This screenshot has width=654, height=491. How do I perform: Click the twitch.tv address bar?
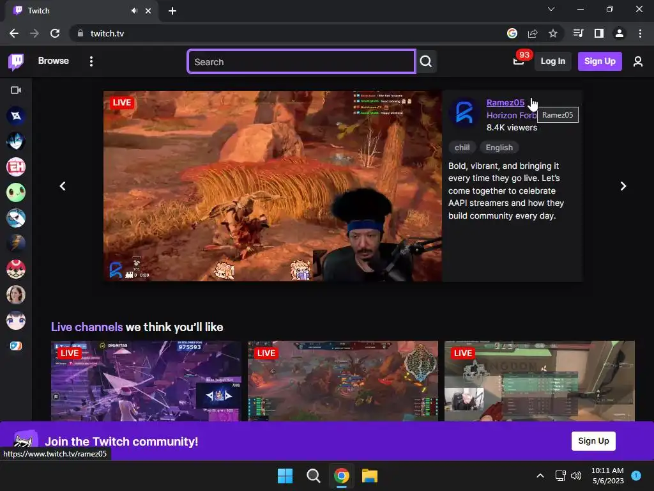pyautogui.click(x=288, y=33)
